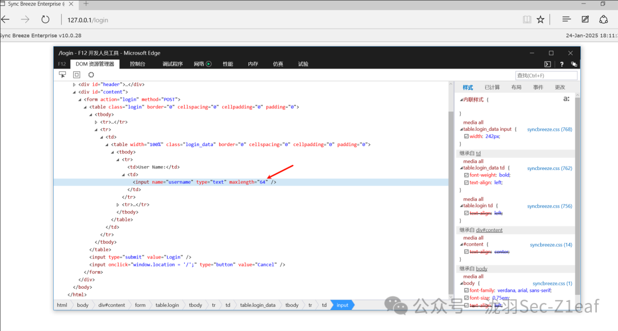
Task: Collapse the table class="login" node
Action: tap(85, 107)
